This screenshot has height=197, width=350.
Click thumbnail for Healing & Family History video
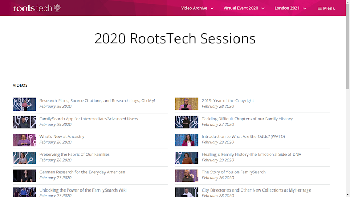coord(186,158)
